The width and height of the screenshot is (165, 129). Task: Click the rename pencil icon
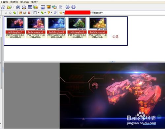(25, 13)
